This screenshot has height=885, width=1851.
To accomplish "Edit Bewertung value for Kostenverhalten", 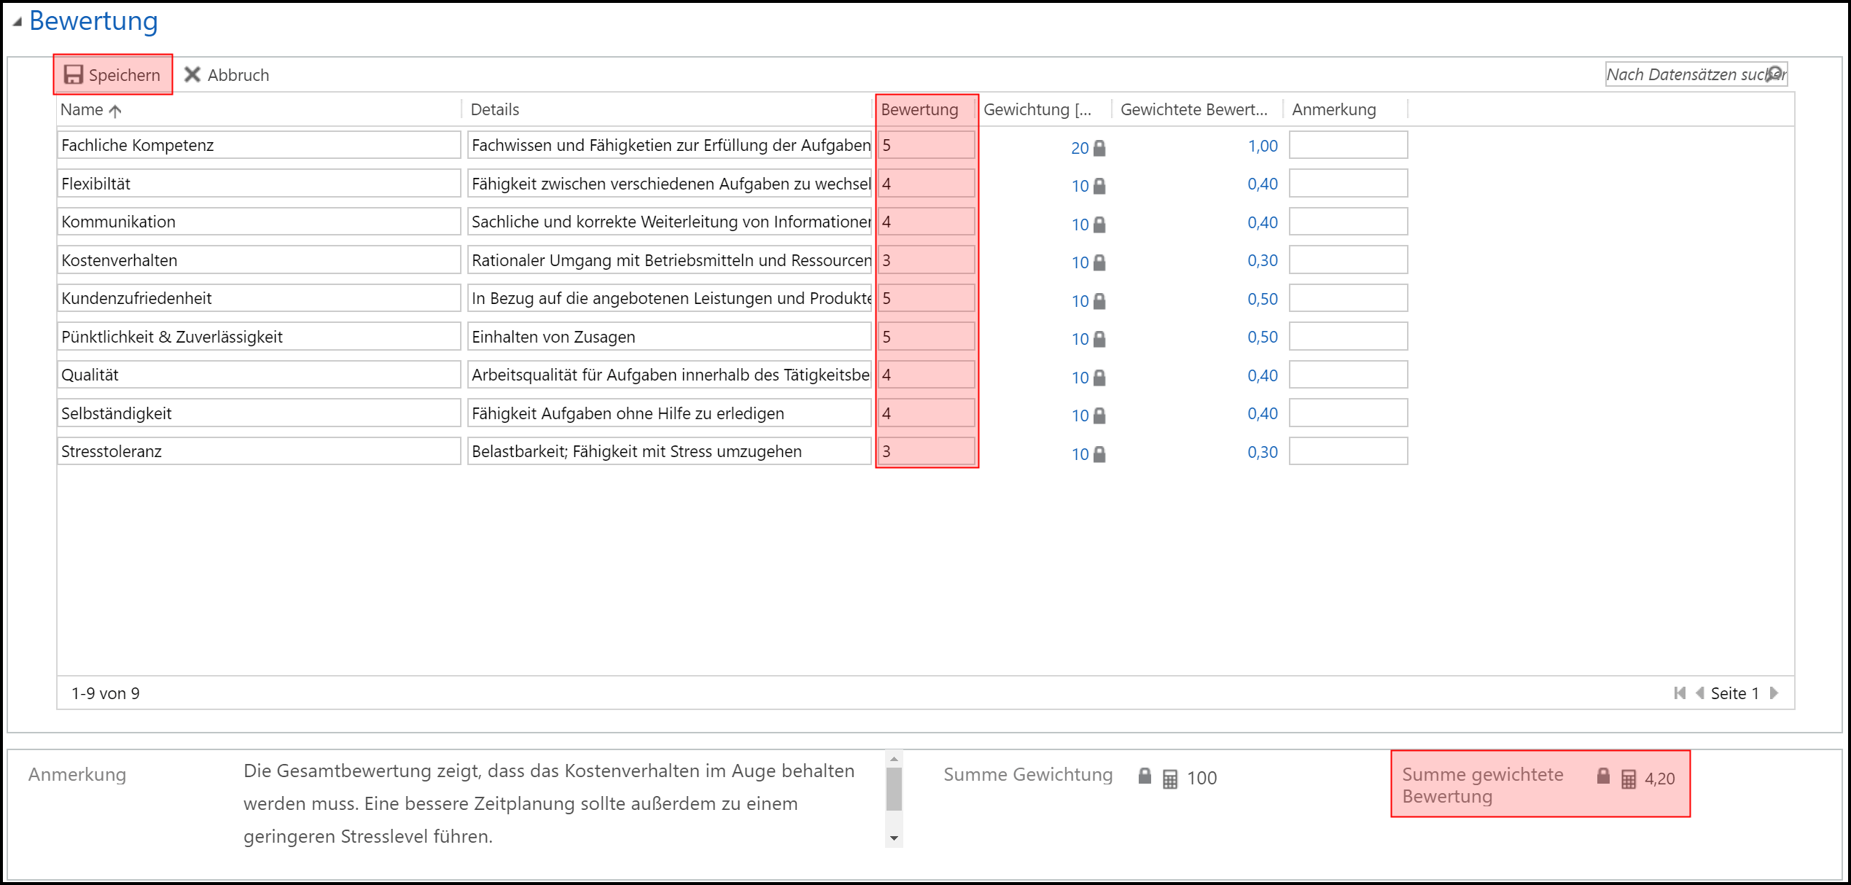I will point(926,260).
